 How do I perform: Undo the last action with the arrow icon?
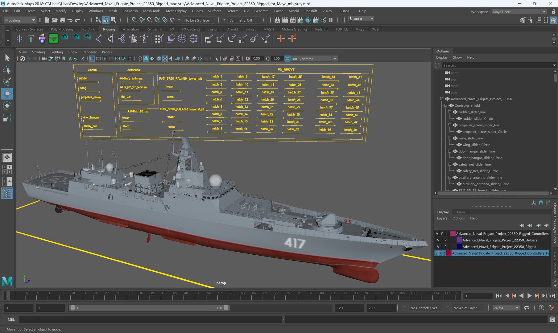tap(70, 20)
